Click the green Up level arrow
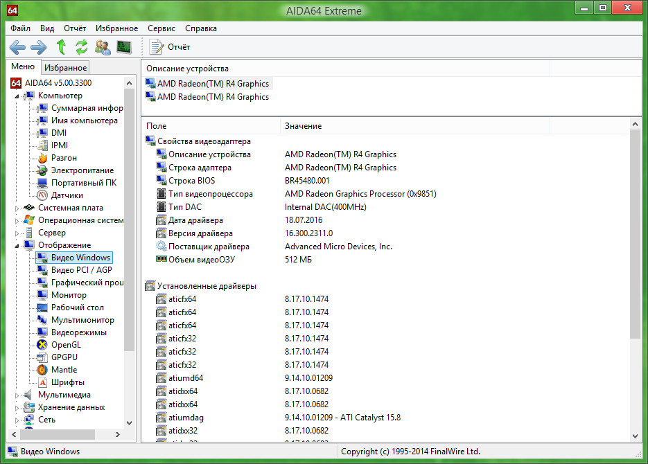The height and width of the screenshot is (464, 648). pos(61,47)
